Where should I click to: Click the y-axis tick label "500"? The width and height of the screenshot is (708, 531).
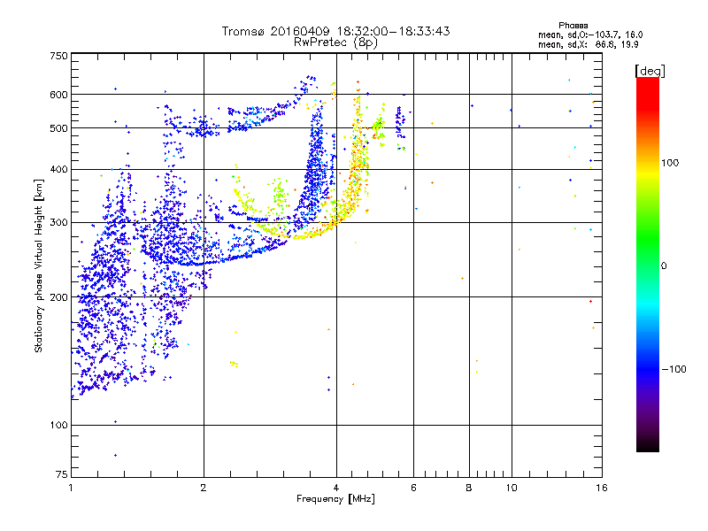pyautogui.click(x=58, y=128)
